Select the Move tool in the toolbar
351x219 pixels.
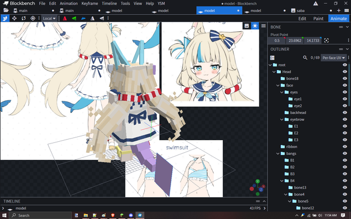pyautogui.click(x=14, y=18)
